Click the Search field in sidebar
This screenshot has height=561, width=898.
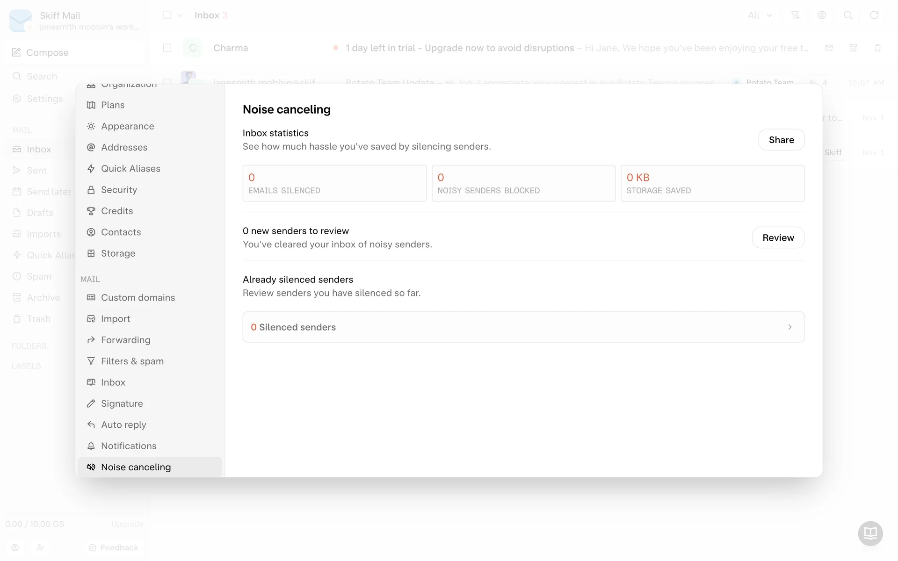coord(42,76)
